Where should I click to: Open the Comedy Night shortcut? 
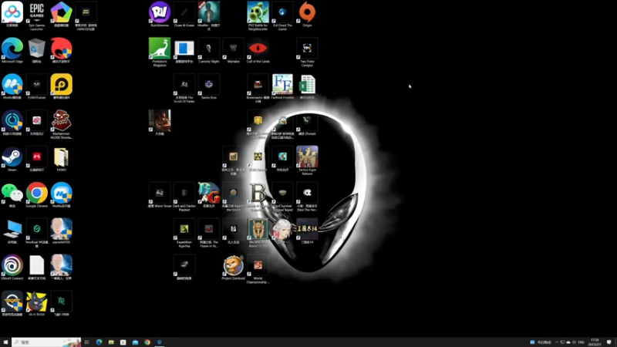coord(209,49)
